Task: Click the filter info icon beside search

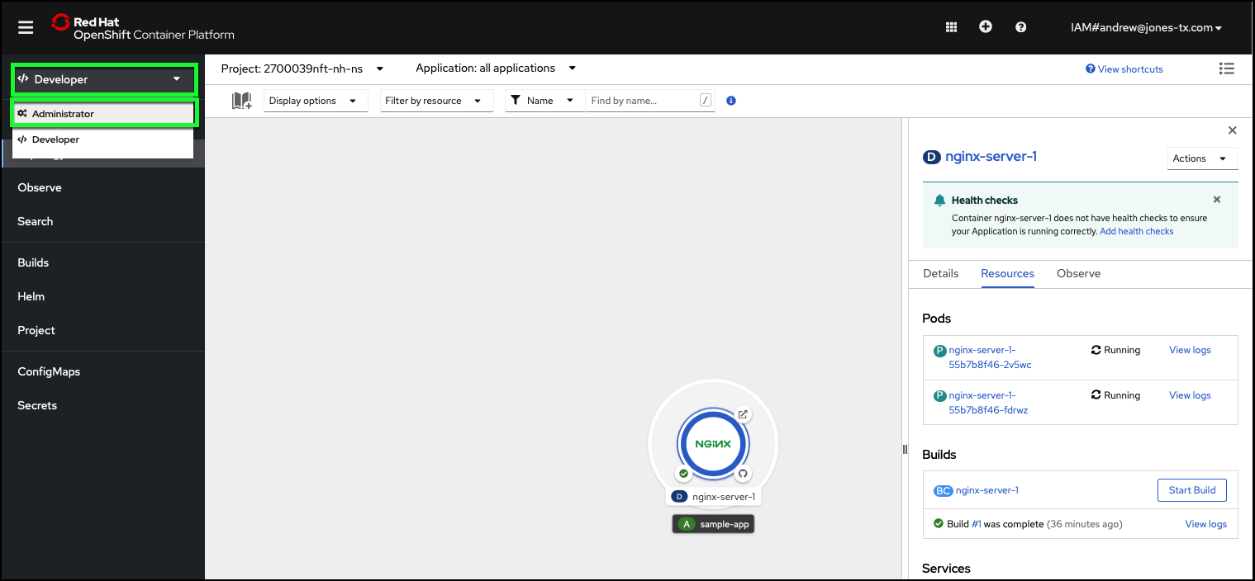Action: (x=730, y=101)
